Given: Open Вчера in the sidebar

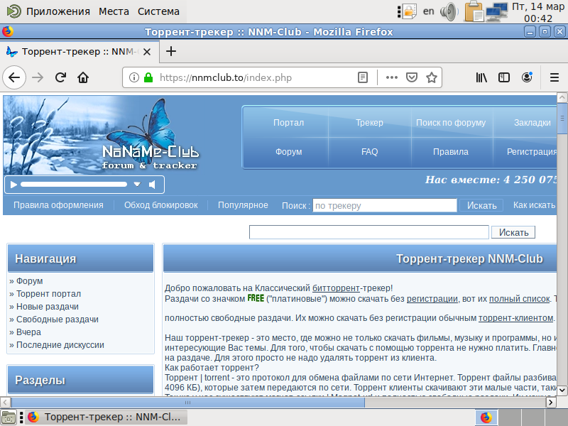Looking at the screenshot, I should tap(28, 332).
